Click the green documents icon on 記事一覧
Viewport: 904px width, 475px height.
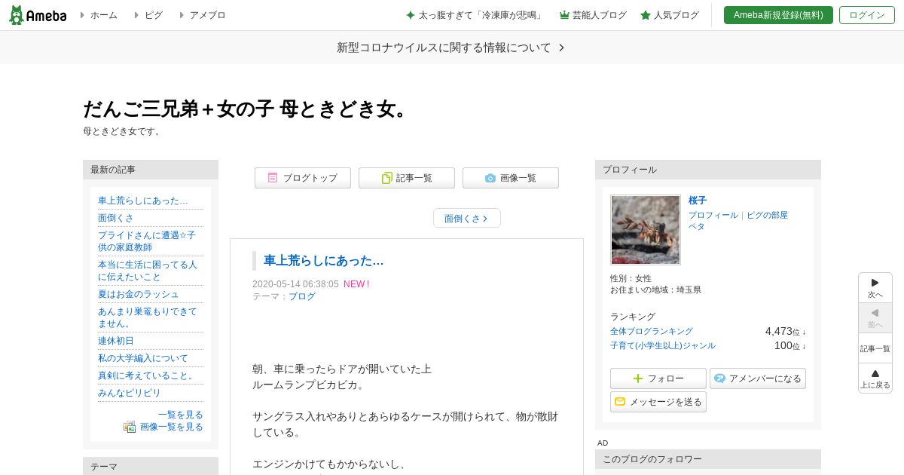pos(387,178)
